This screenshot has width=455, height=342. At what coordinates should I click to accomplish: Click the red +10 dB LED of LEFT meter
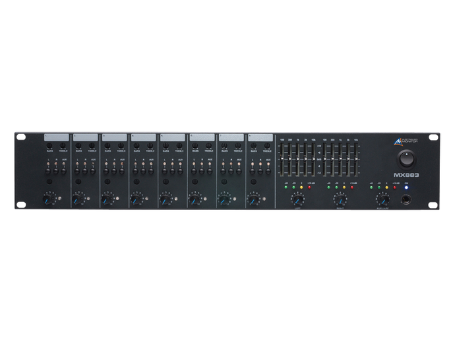[309, 188]
